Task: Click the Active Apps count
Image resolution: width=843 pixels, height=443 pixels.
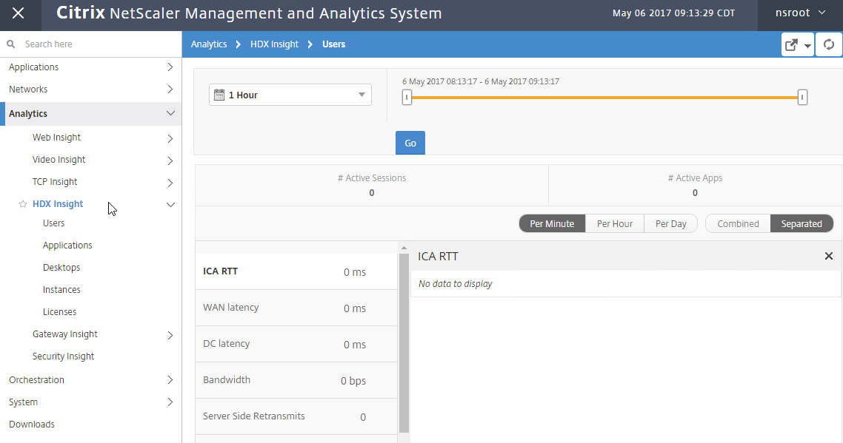Action: coord(695,193)
